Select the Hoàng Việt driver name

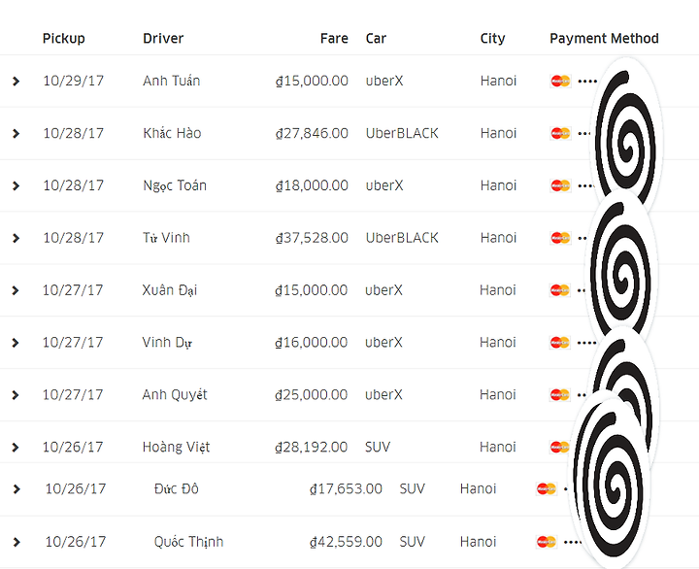[x=176, y=447]
